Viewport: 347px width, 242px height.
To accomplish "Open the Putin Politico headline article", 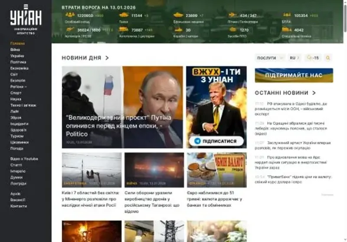I will [x=118, y=126].
